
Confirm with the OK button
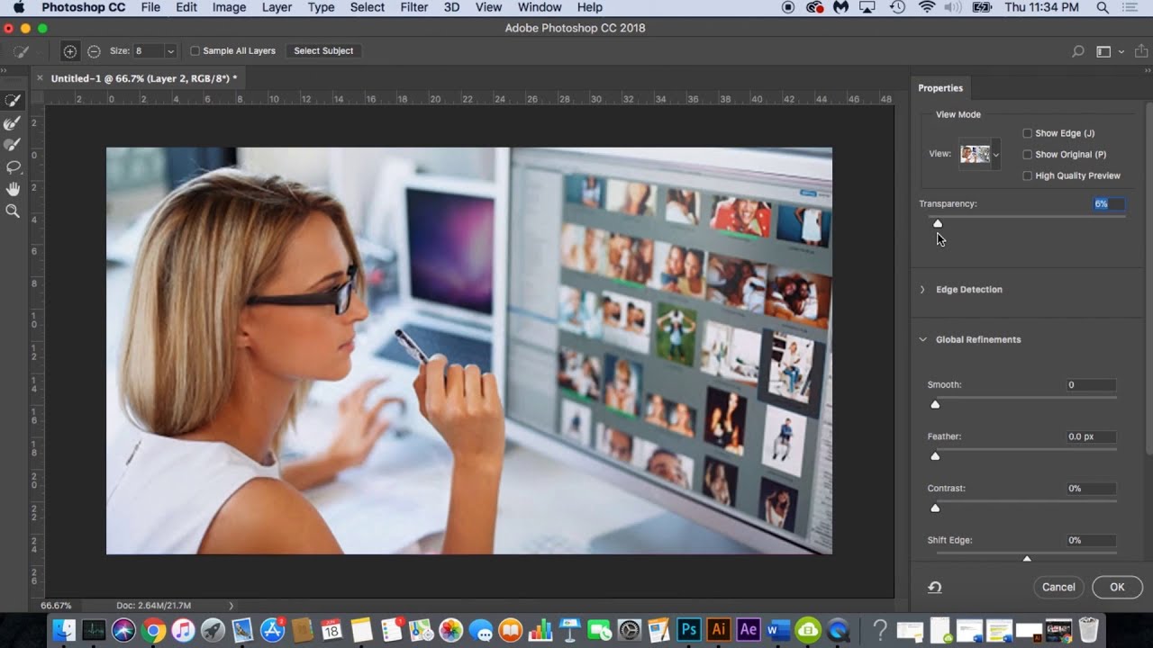coord(1117,587)
